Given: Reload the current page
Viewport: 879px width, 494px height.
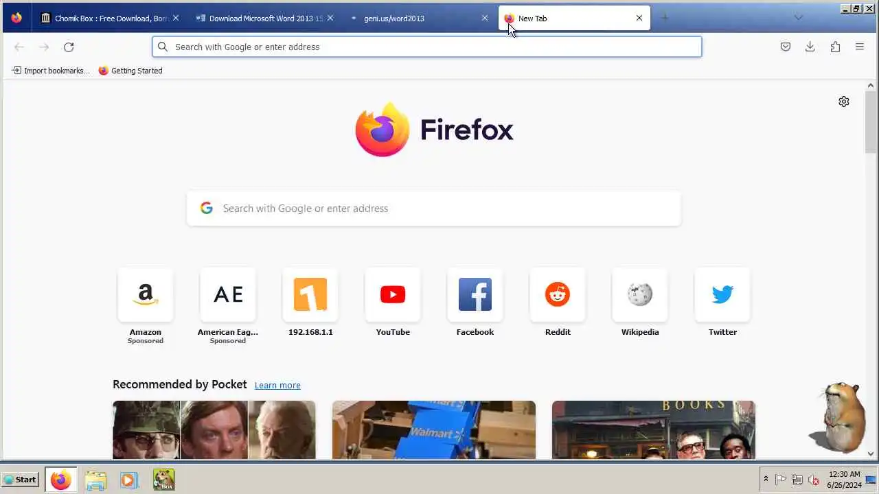Looking at the screenshot, I should pos(69,47).
